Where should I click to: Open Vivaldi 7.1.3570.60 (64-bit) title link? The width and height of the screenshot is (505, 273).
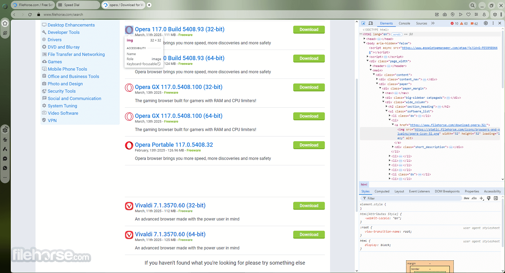(170, 234)
